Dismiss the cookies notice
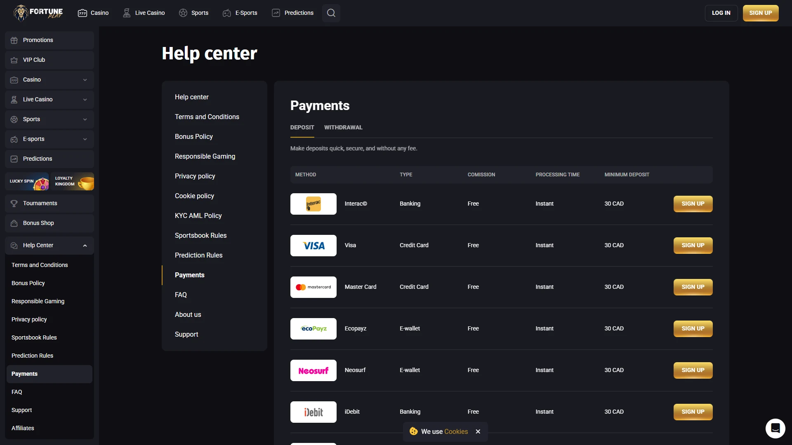The height and width of the screenshot is (445, 792). 478,431
